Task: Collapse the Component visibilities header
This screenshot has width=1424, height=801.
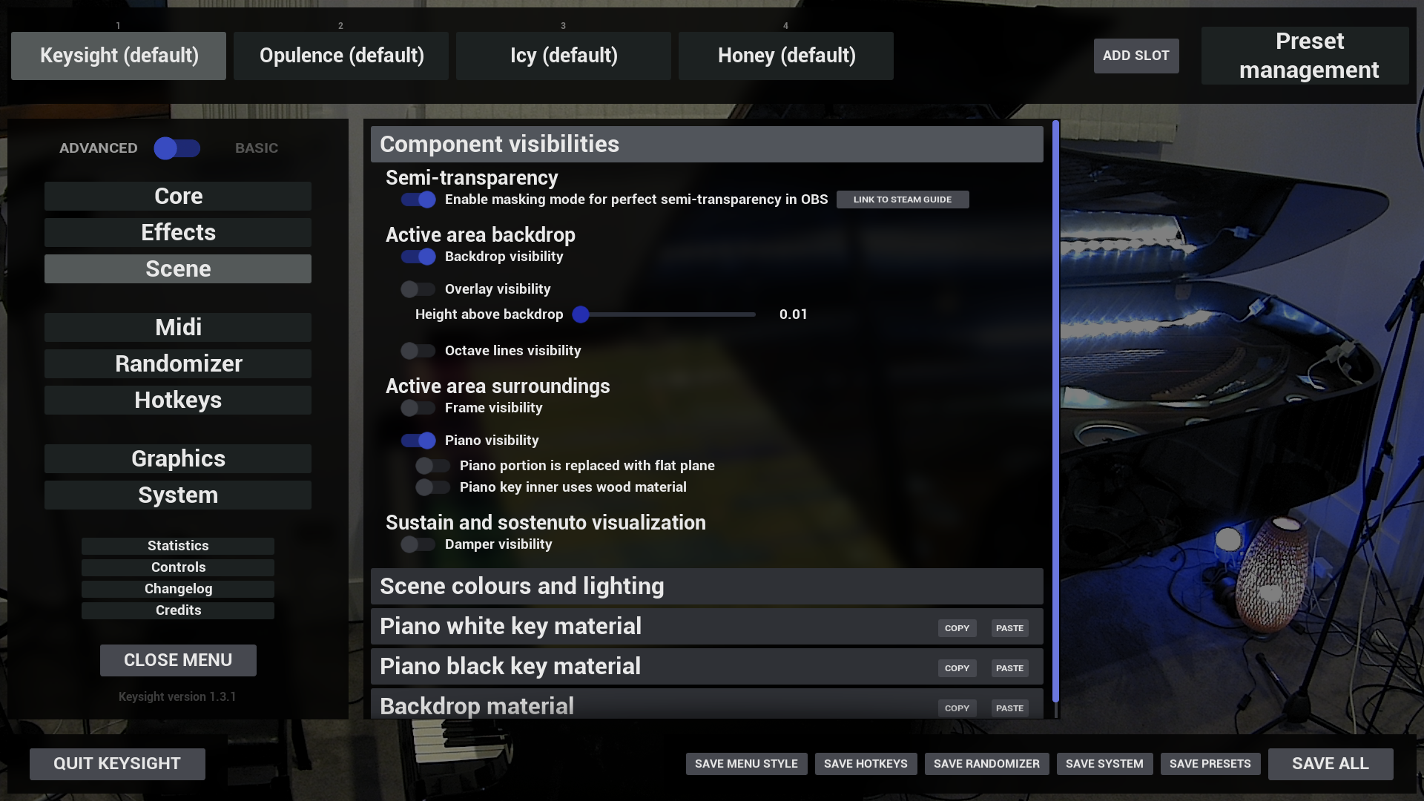Action: (707, 145)
